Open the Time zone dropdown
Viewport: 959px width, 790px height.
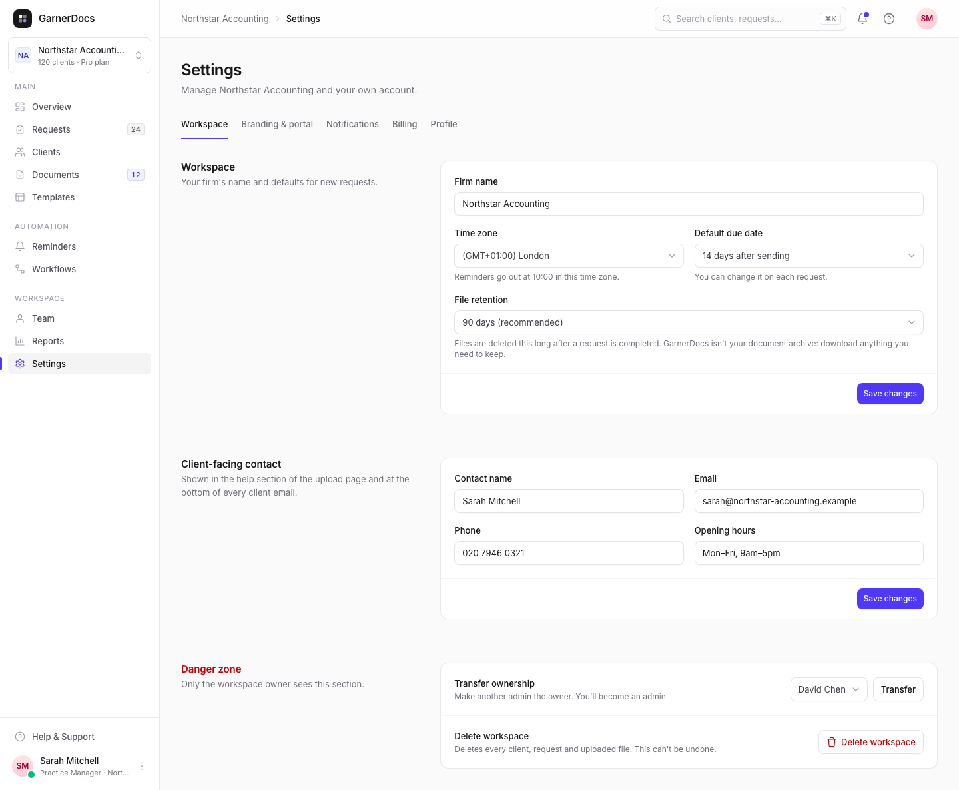click(569, 256)
